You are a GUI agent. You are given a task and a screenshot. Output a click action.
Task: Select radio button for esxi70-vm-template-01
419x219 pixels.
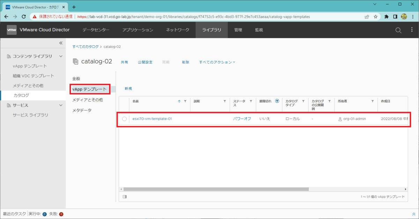point(125,119)
